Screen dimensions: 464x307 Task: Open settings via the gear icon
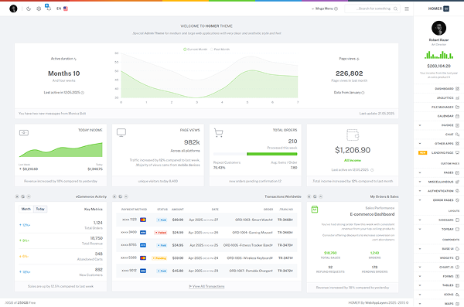pyautogui.click(x=39, y=9)
